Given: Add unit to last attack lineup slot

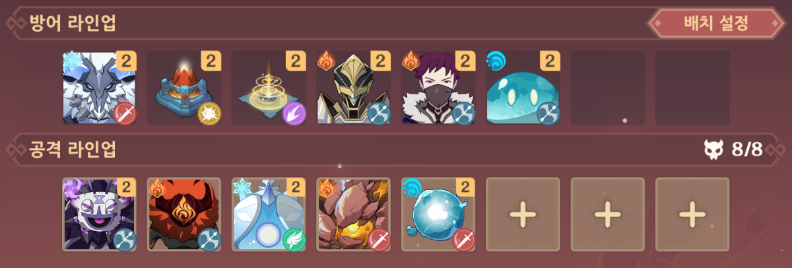Looking at the screenshot, I should (x=692, y=214).
